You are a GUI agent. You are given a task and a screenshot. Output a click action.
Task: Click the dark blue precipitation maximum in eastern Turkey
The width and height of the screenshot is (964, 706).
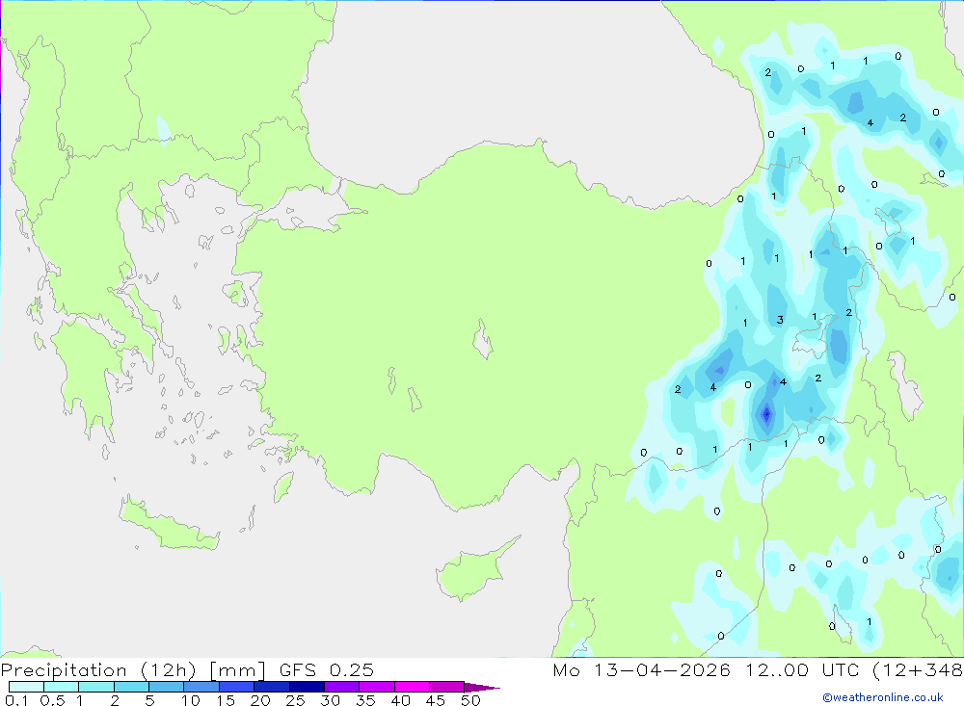coord(766,415)
